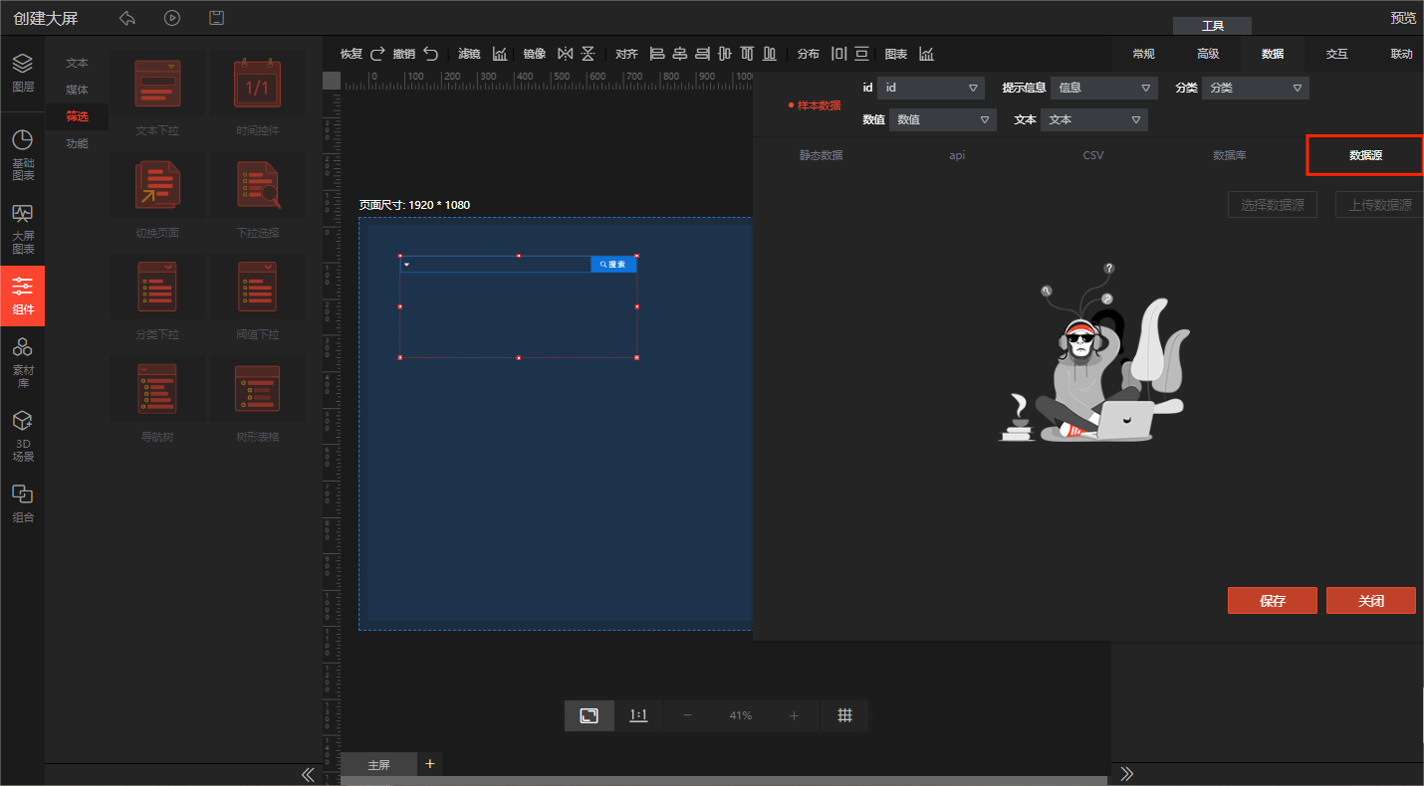This screenshot has width=1424, height=786.
Task: Click the play preview circle icon
Action: pyautogui.click(x=172, y=18)
